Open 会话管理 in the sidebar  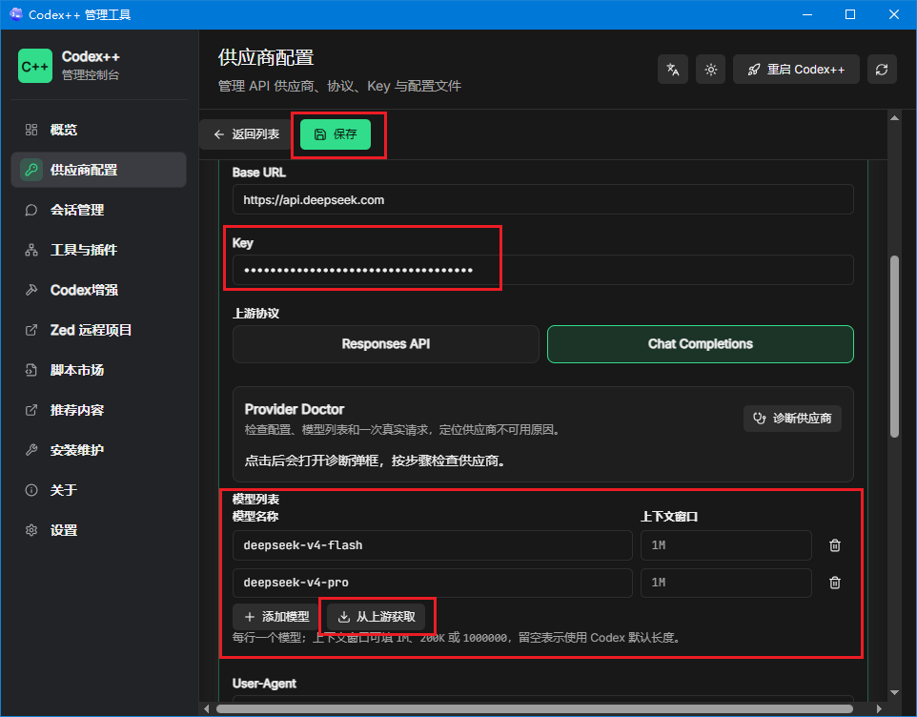pos(98,210)
